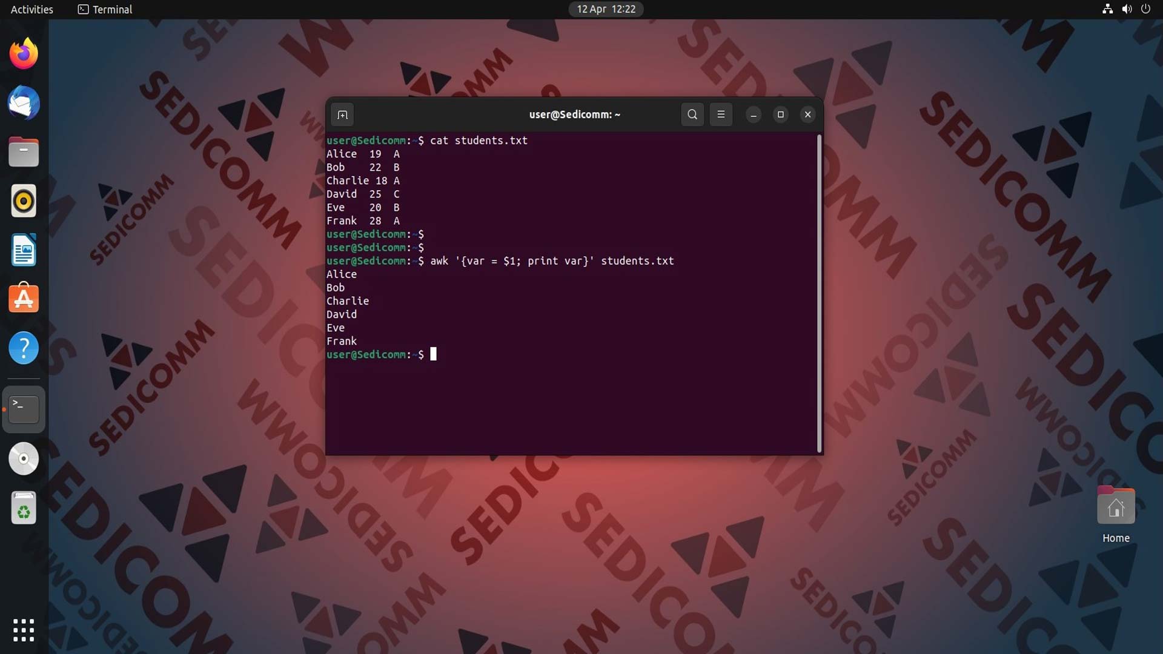Open Ubuntu Software store icon

point(24,299)
